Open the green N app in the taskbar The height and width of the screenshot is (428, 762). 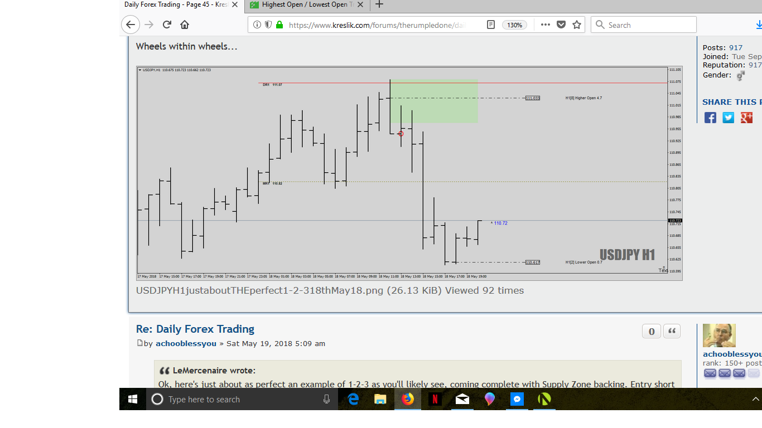point(544,399)
